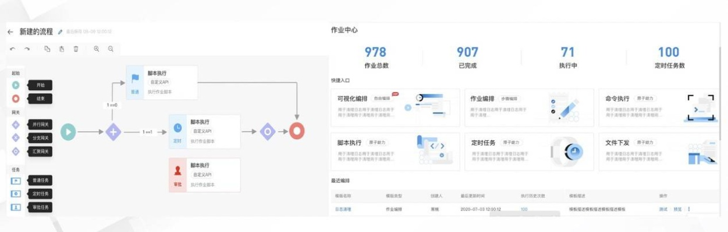Click the redo arrow in the toolbar
Image resolution: width=728 pixels, height=232 pixels.
point(27,49)
